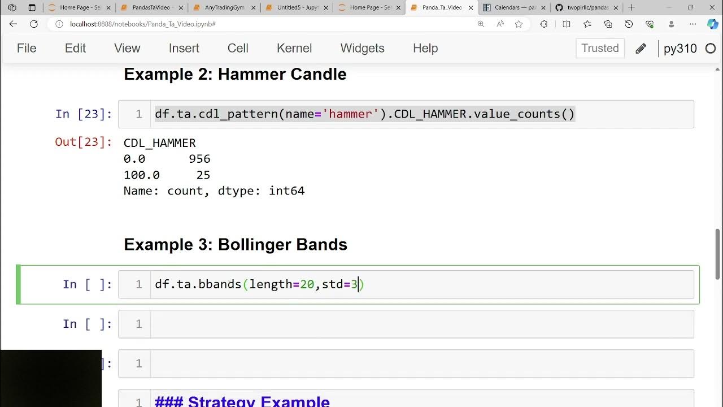Viewport: 723px width, 407px height.
Task: Click the Out[23] output prompt
Action: tap(84, 142)
